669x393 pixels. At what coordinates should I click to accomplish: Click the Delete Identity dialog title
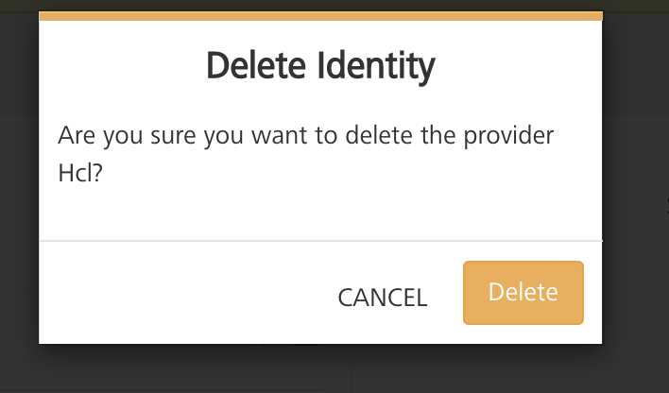[x=320, y=67]
